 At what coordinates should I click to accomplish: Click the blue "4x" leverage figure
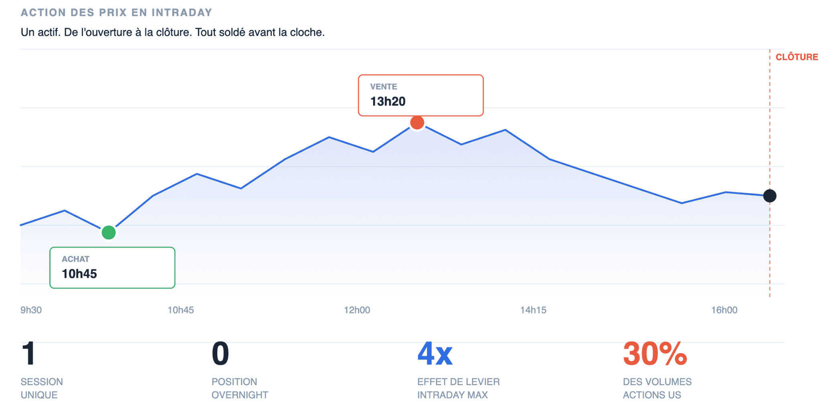(x=435, y=353)
